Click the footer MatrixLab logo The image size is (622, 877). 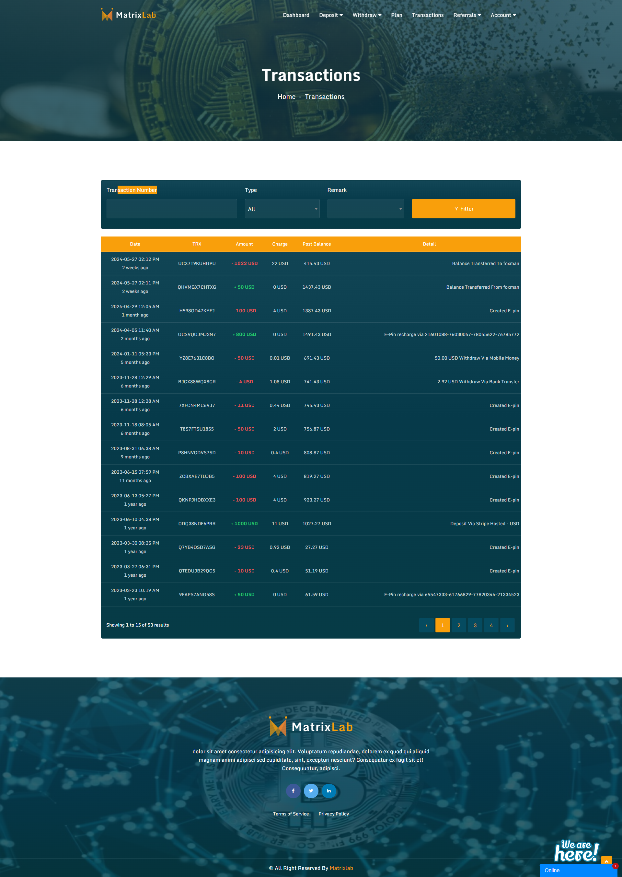click(311, 727)
